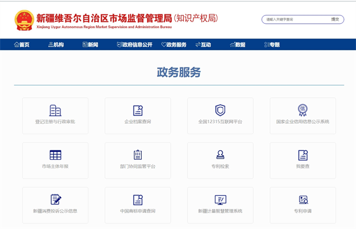Open 中国商标申请查询 document icon
This screenshot has height=229, width=356.
tap(138, 200)
